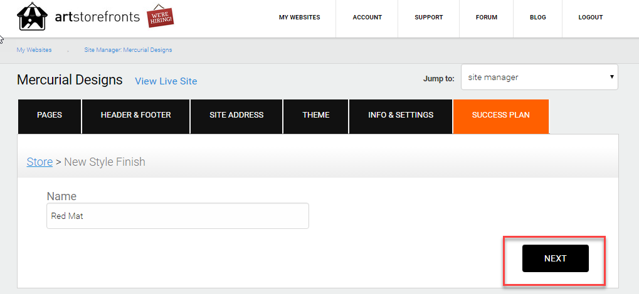
Task: Click the Art Storefronts shop logo icon
Action: point(32,16)
